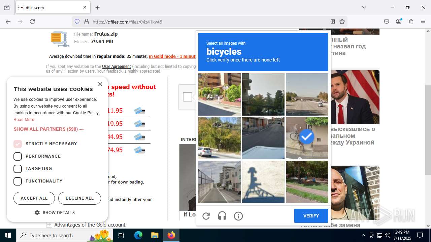Click the URL address bar
This screenshot has height=242, width=431.
pos(209,22)
